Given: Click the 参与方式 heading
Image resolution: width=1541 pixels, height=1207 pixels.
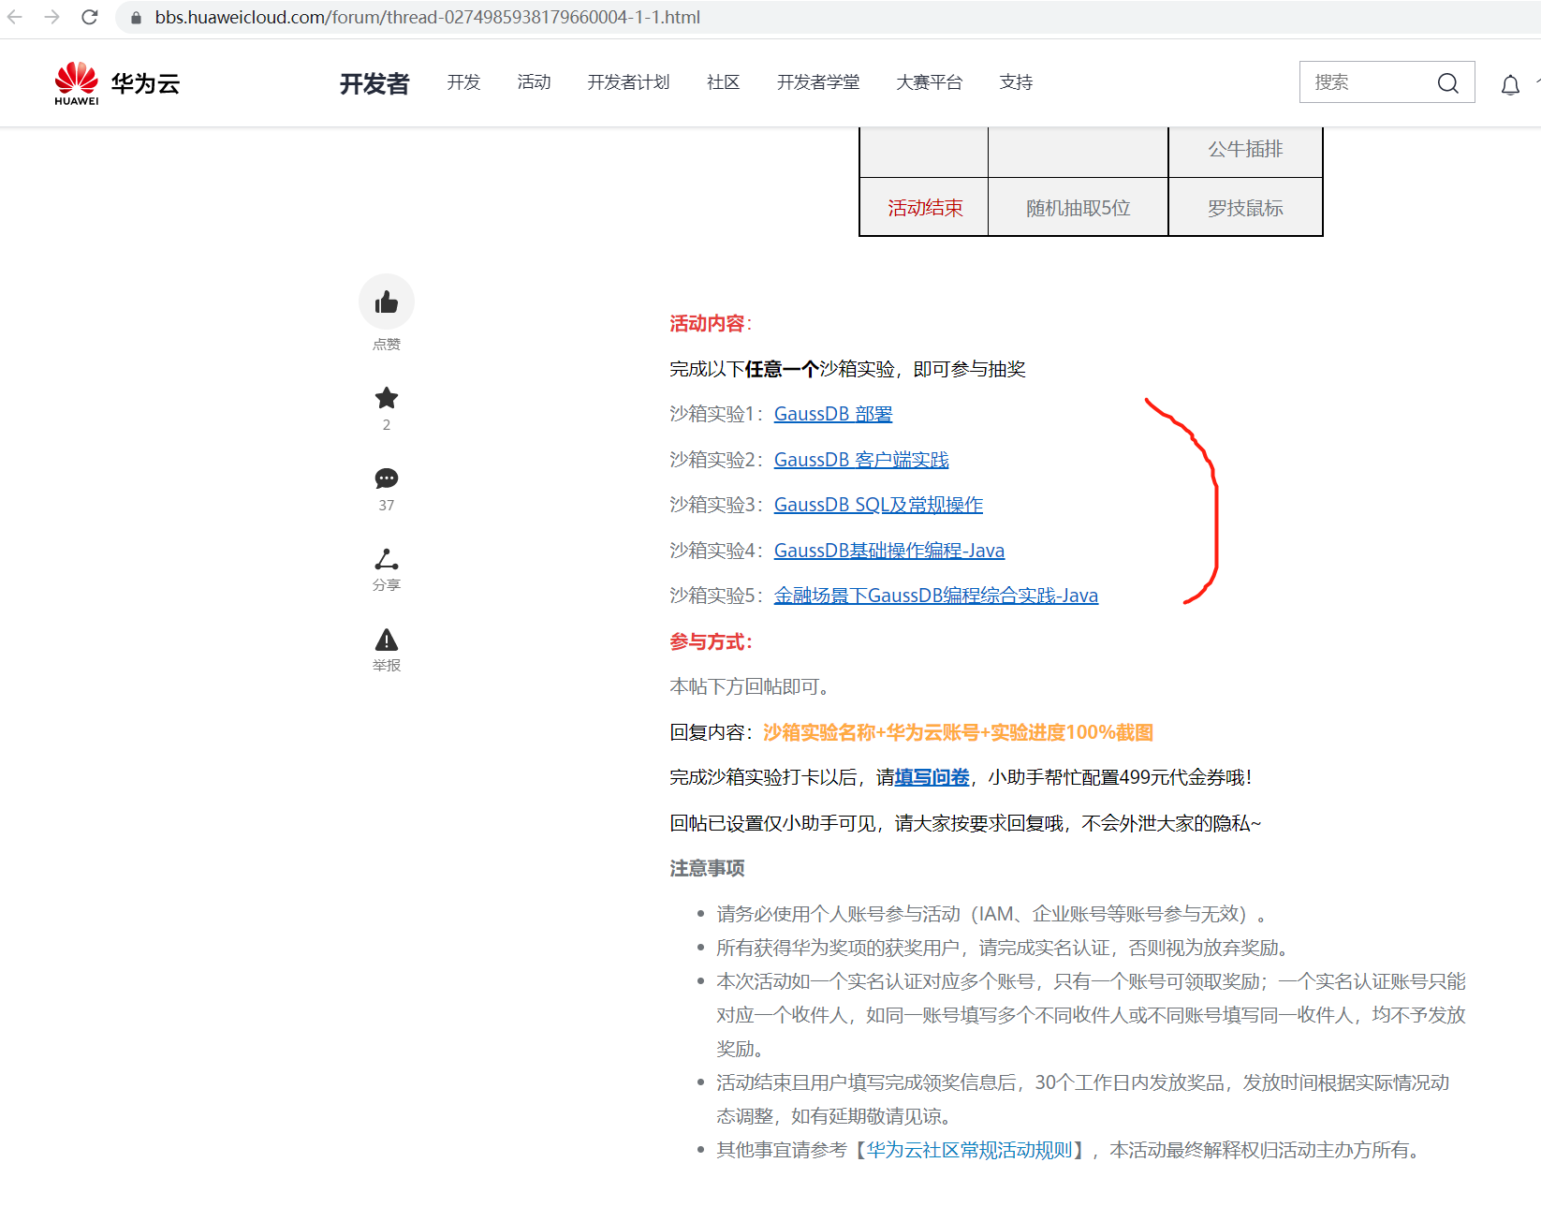Looking at the screenshot, I should coord(711,641).
